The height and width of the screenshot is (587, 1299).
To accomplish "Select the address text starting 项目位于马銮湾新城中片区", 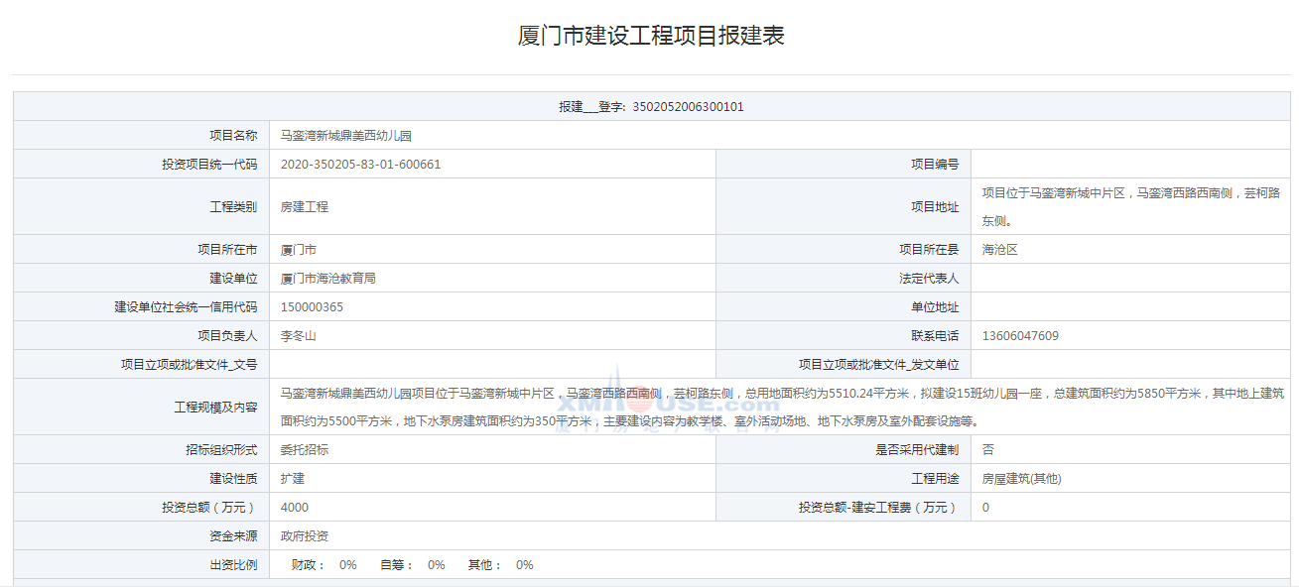I will coord(1131,207).
